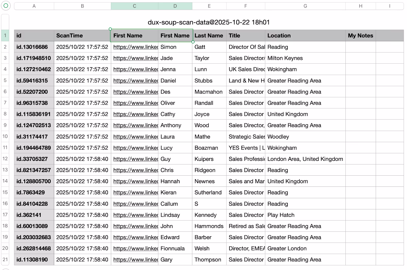Click cell id.13016686

tap(34, 47)
